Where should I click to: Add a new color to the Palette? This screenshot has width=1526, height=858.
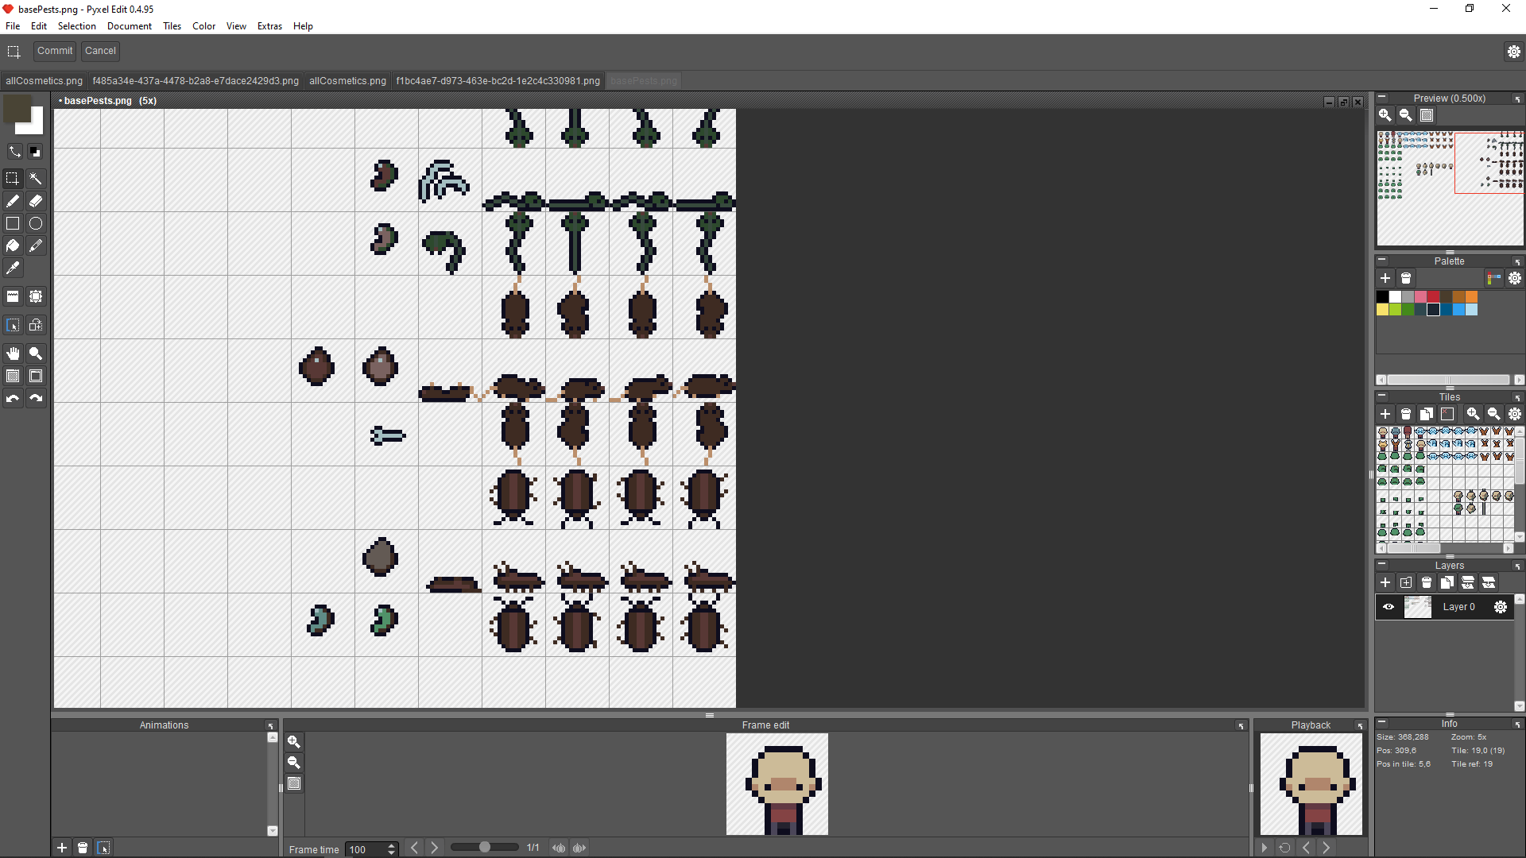coord(1385,278)
